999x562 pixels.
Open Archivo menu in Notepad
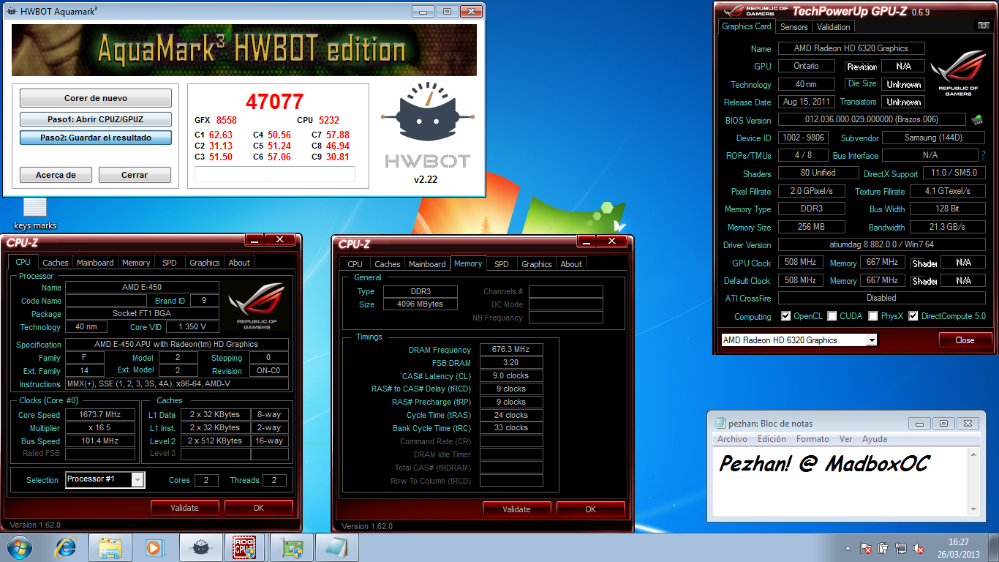tap(732, 439)
